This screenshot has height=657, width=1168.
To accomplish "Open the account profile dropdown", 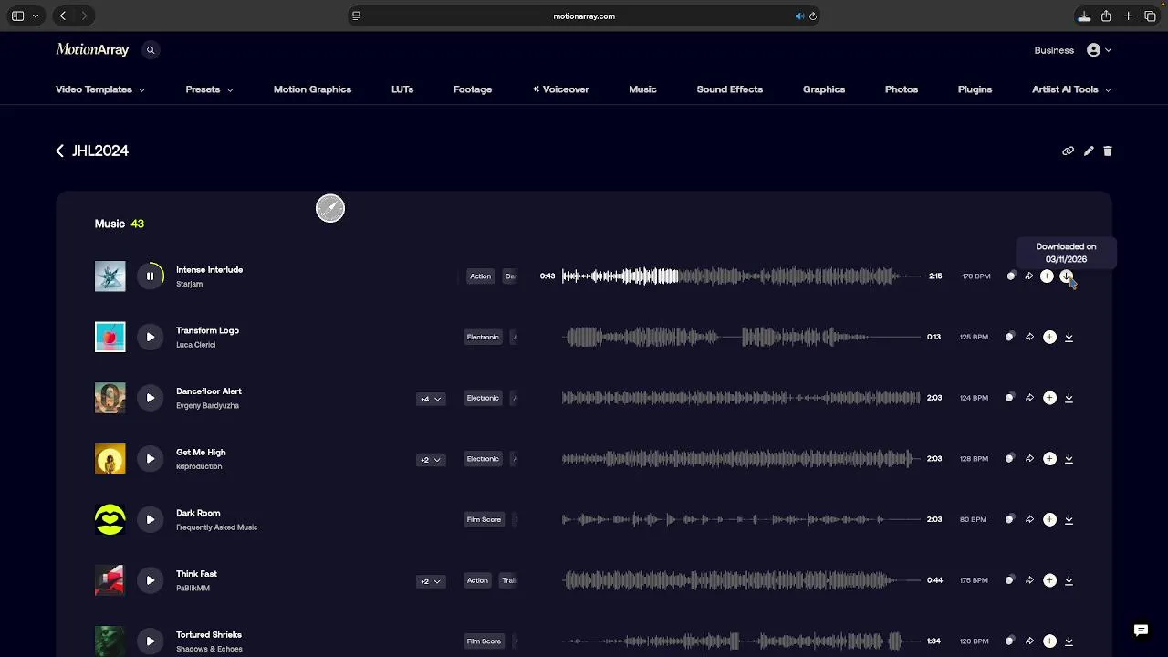I will point(1099,50).
